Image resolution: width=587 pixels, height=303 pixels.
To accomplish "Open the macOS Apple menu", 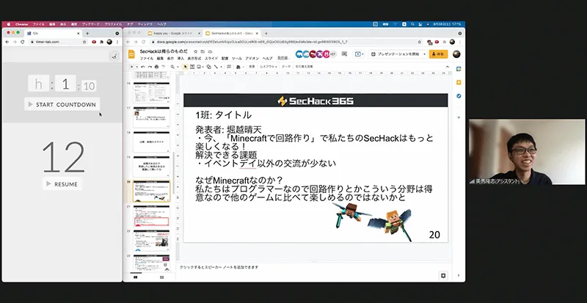I will coord(8,24).
